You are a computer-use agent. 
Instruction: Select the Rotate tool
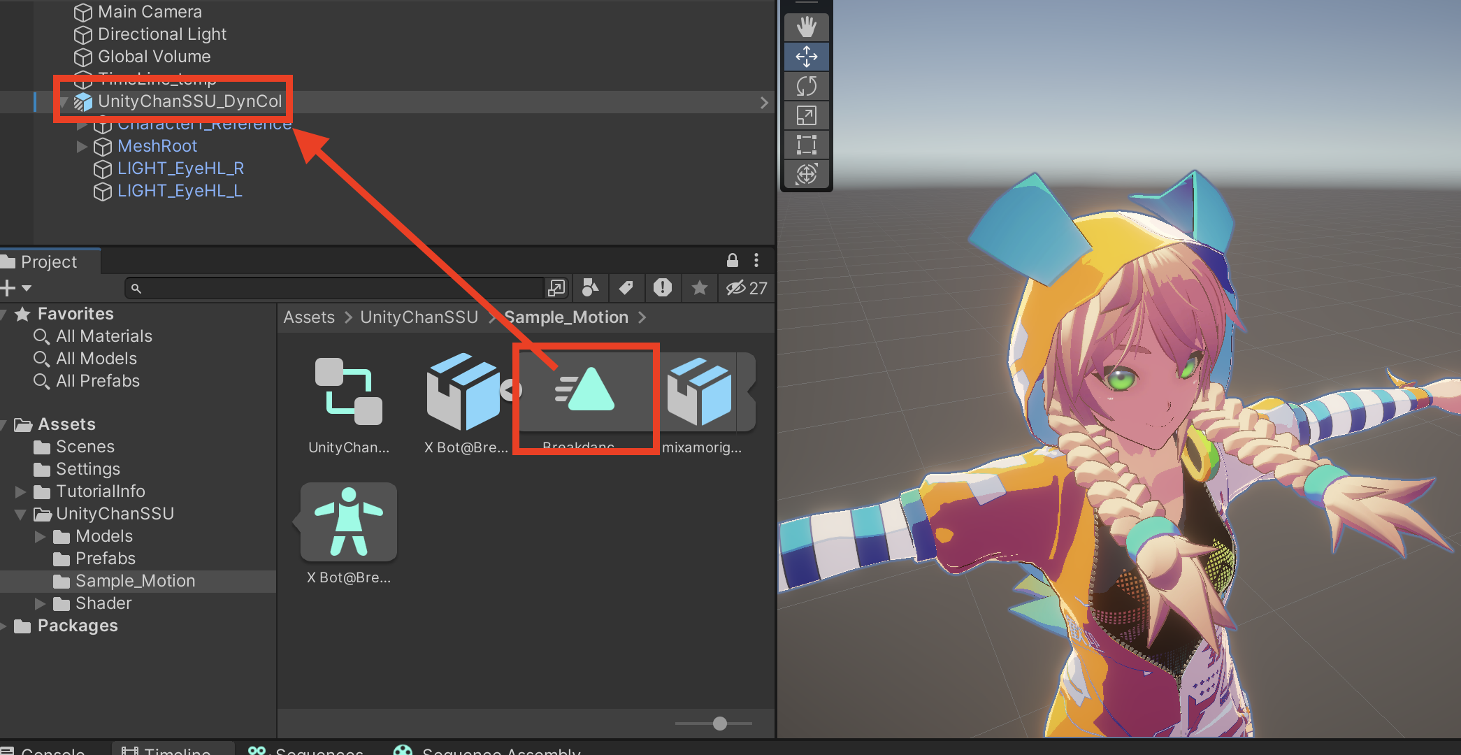tap(806, 86)
